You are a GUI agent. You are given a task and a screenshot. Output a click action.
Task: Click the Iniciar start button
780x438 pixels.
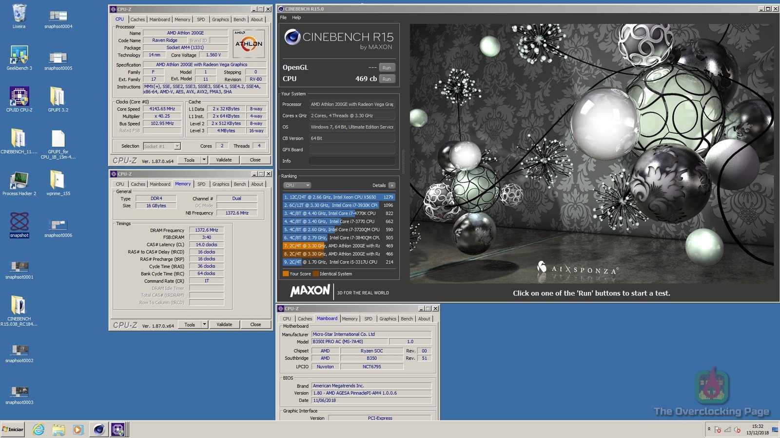click(13, 429)
